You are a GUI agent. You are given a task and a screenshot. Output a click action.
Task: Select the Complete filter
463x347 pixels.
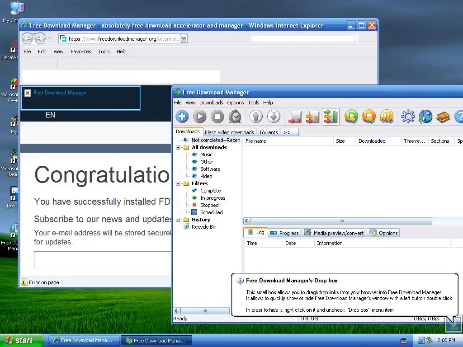[x=210, y=191]
